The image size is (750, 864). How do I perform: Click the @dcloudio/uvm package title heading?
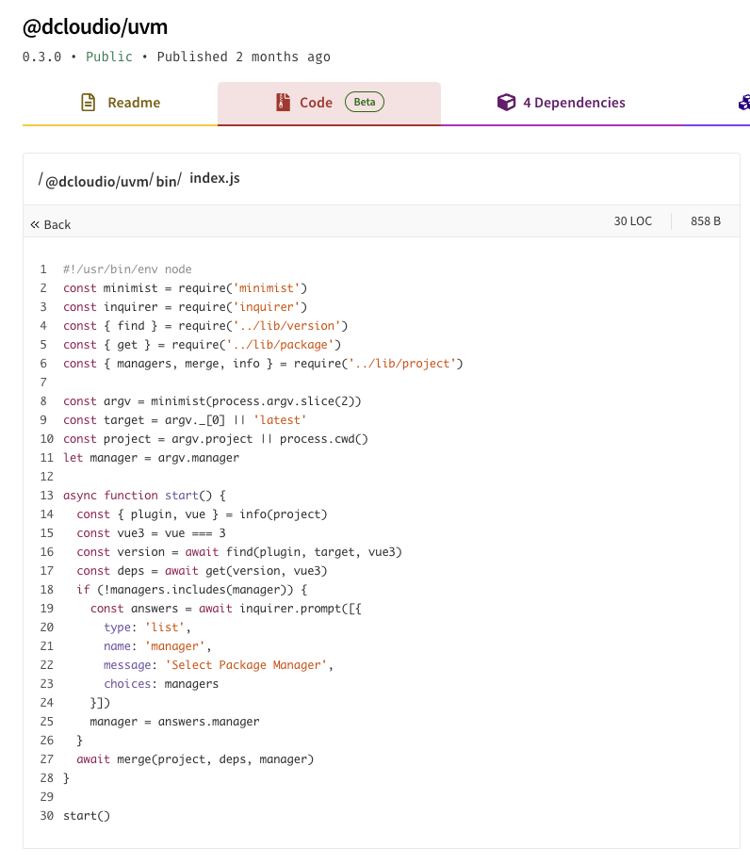click(x=95, y=27)
